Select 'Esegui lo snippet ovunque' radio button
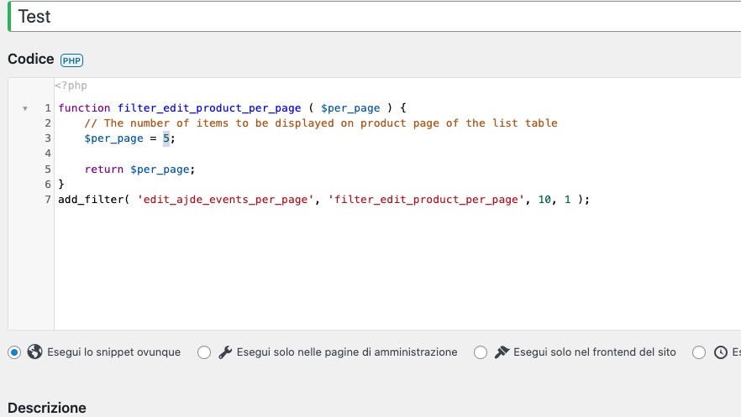Viewport: 741px width, 417px height. [14, 352]
